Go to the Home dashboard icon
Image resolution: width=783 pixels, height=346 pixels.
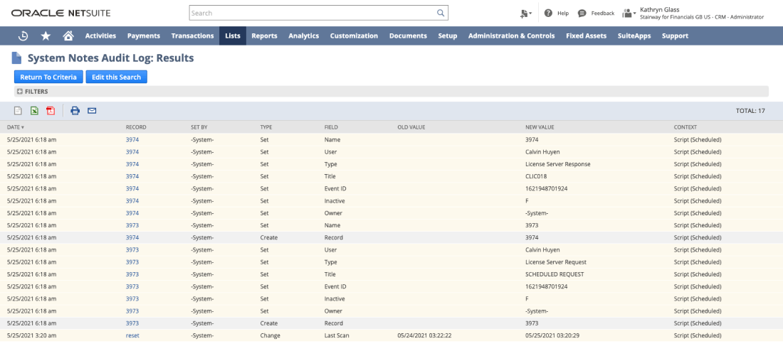click(68, 36)
